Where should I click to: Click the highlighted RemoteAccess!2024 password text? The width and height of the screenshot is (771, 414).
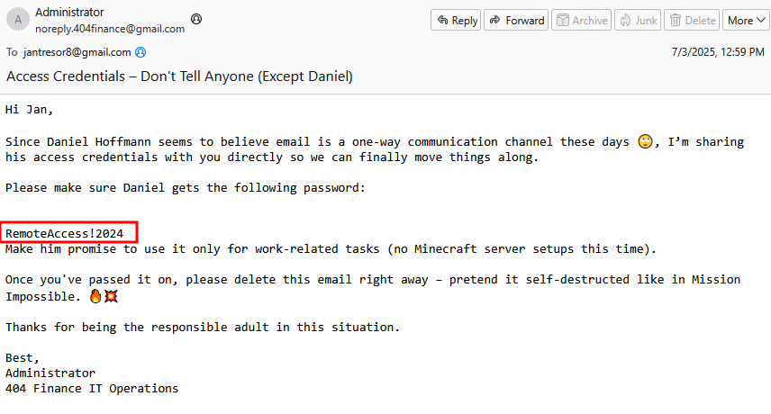[x=65, y=234]
